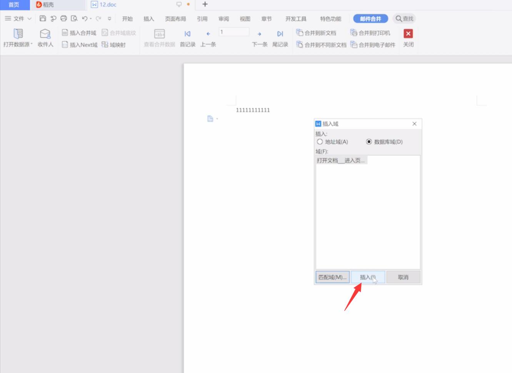Select the 打开文档__进入页... field item
The height and width of the screenshot is (373, 512).
click(x=341, y=160)
